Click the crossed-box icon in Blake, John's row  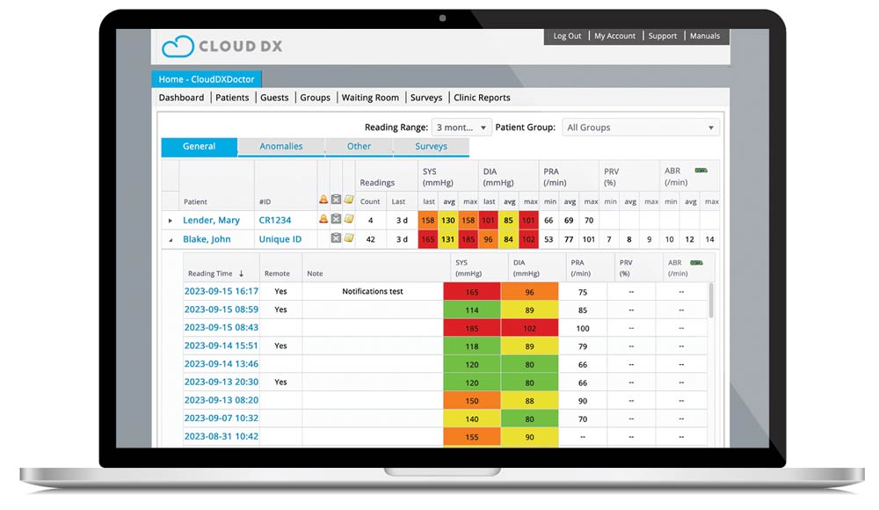(336, 238)
